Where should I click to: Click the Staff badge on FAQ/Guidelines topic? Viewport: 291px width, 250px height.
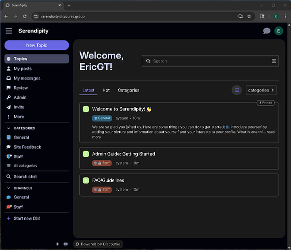point(102,189)
